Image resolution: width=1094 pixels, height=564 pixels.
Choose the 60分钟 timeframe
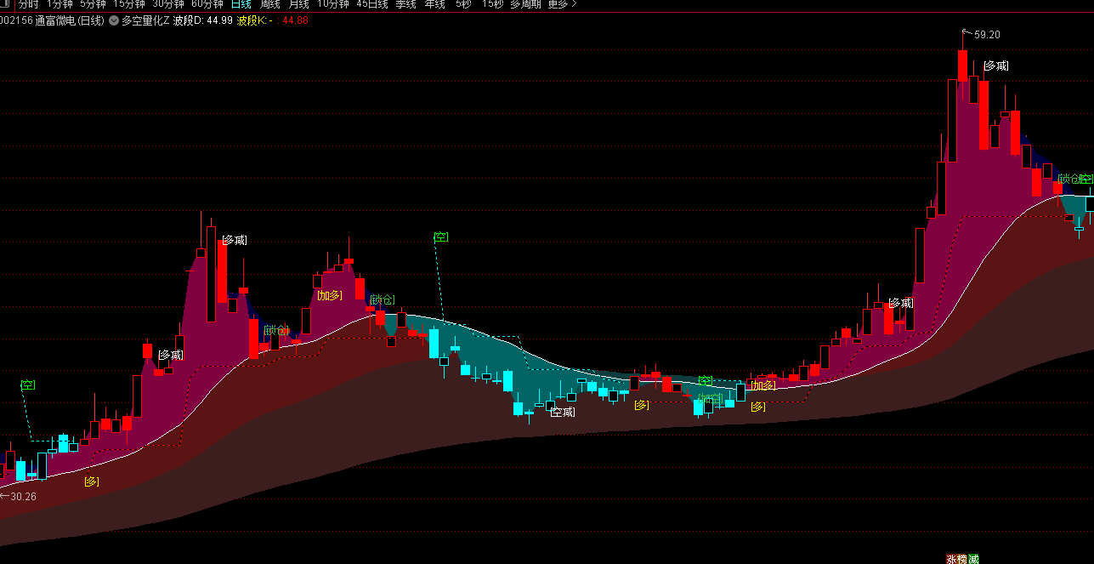(x=207, y=4)
